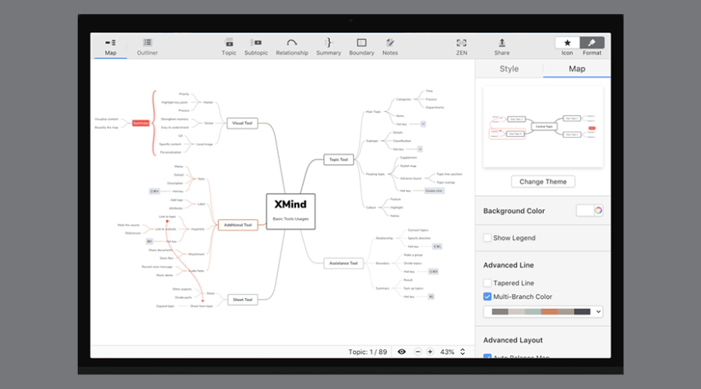Insert a Boundary using toolbar
The height and width of the screenshot is (389, 701).
pyautogui.click(x=361, y=47)
